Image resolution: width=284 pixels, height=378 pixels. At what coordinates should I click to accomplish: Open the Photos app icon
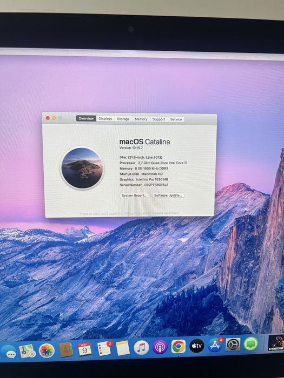point(47,350)
